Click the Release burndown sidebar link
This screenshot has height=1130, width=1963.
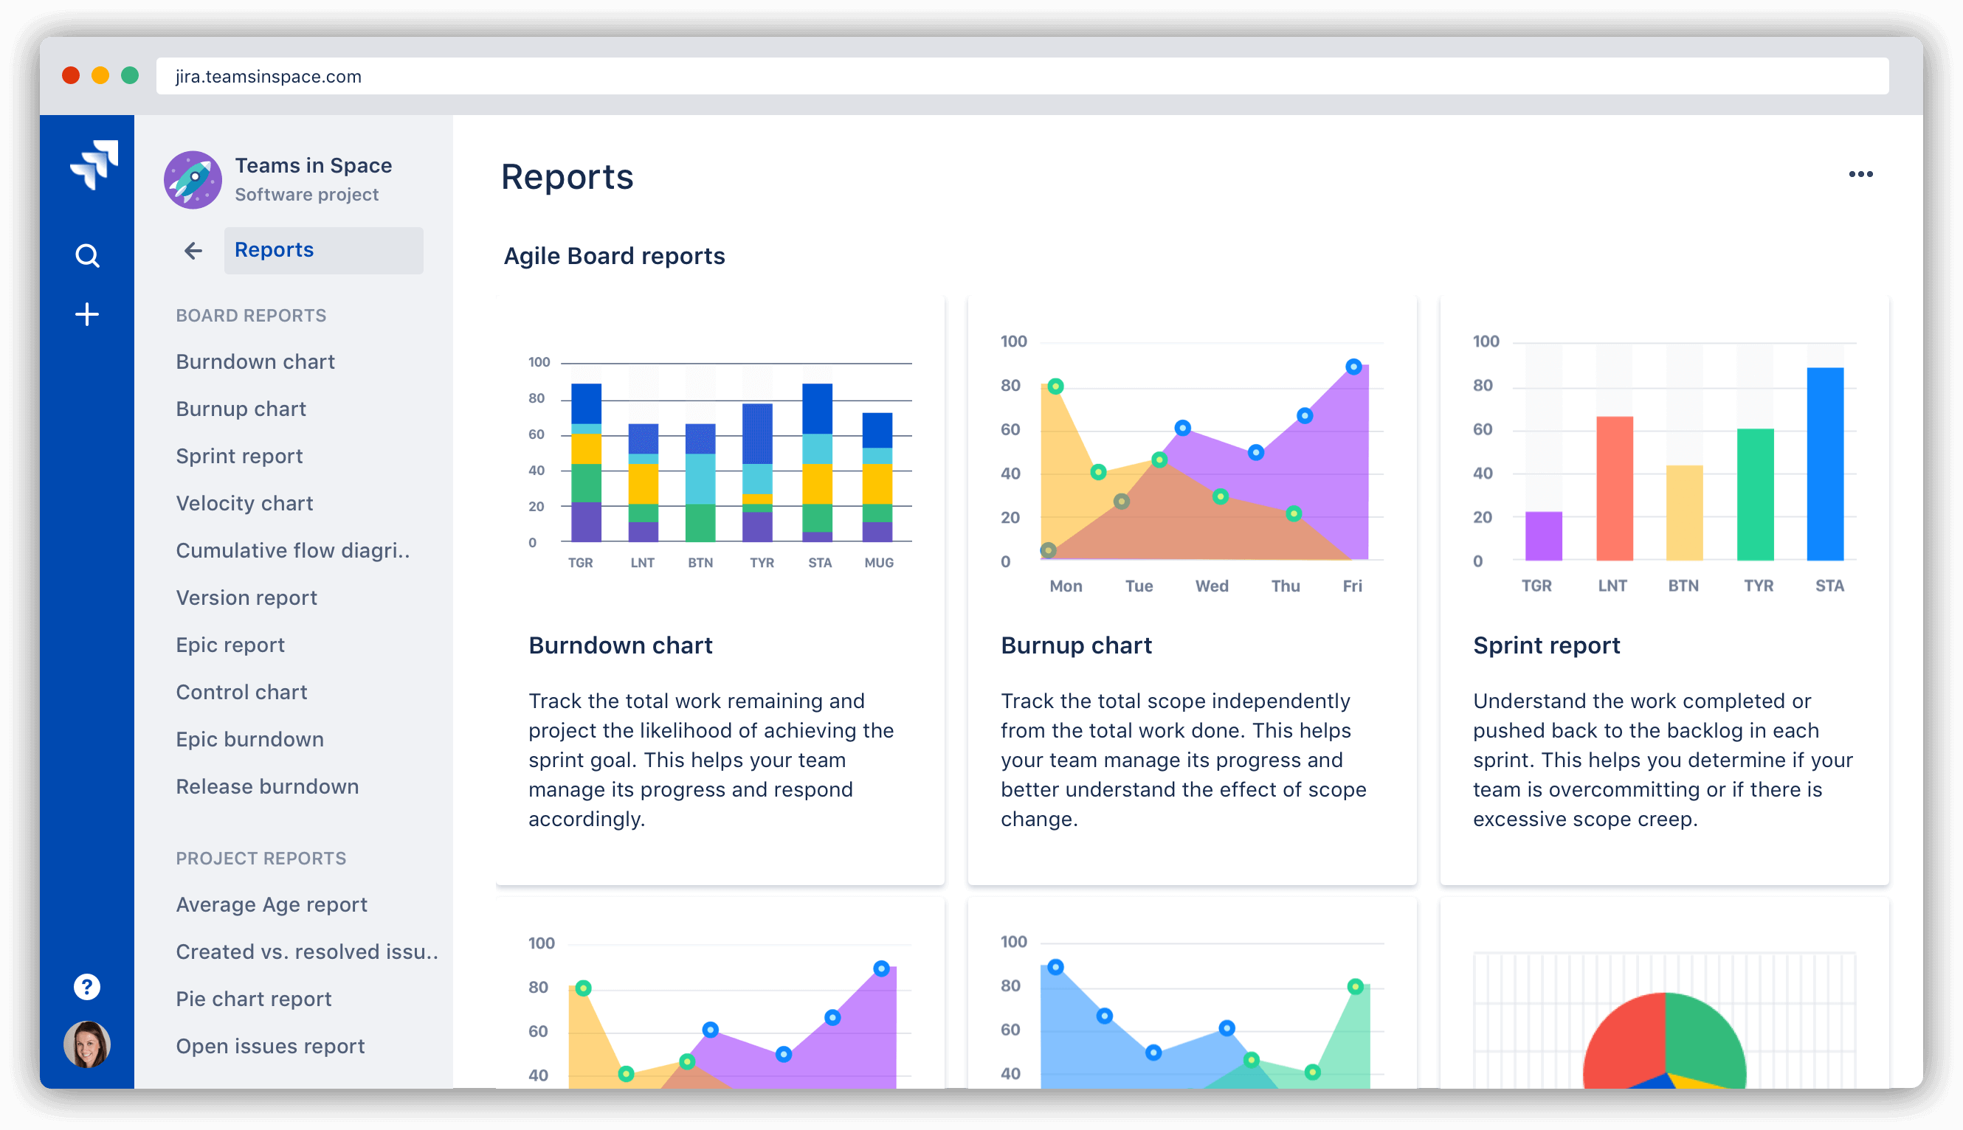click(264, 786)
